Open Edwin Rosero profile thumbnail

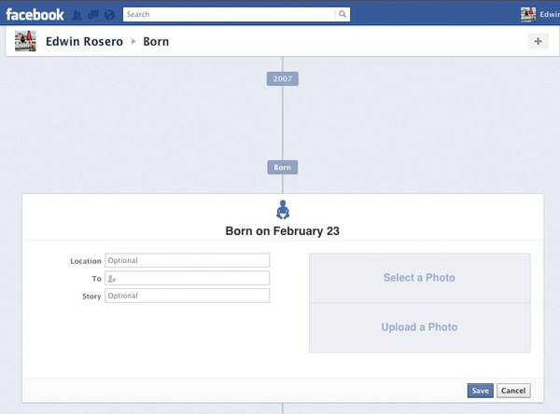(x=25, y=41)
